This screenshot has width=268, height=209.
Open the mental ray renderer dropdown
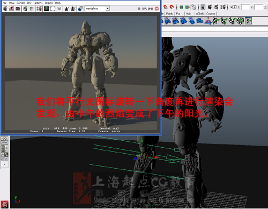(97, 9)
